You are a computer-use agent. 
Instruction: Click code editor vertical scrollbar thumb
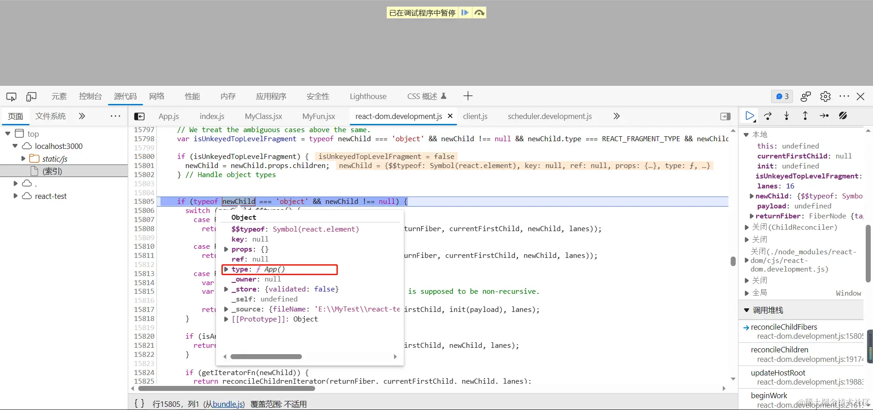pyautogui.click(x=733, y=261)
